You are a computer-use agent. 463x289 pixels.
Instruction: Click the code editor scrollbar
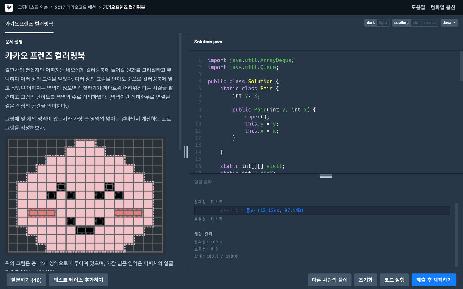pos(461,66)
